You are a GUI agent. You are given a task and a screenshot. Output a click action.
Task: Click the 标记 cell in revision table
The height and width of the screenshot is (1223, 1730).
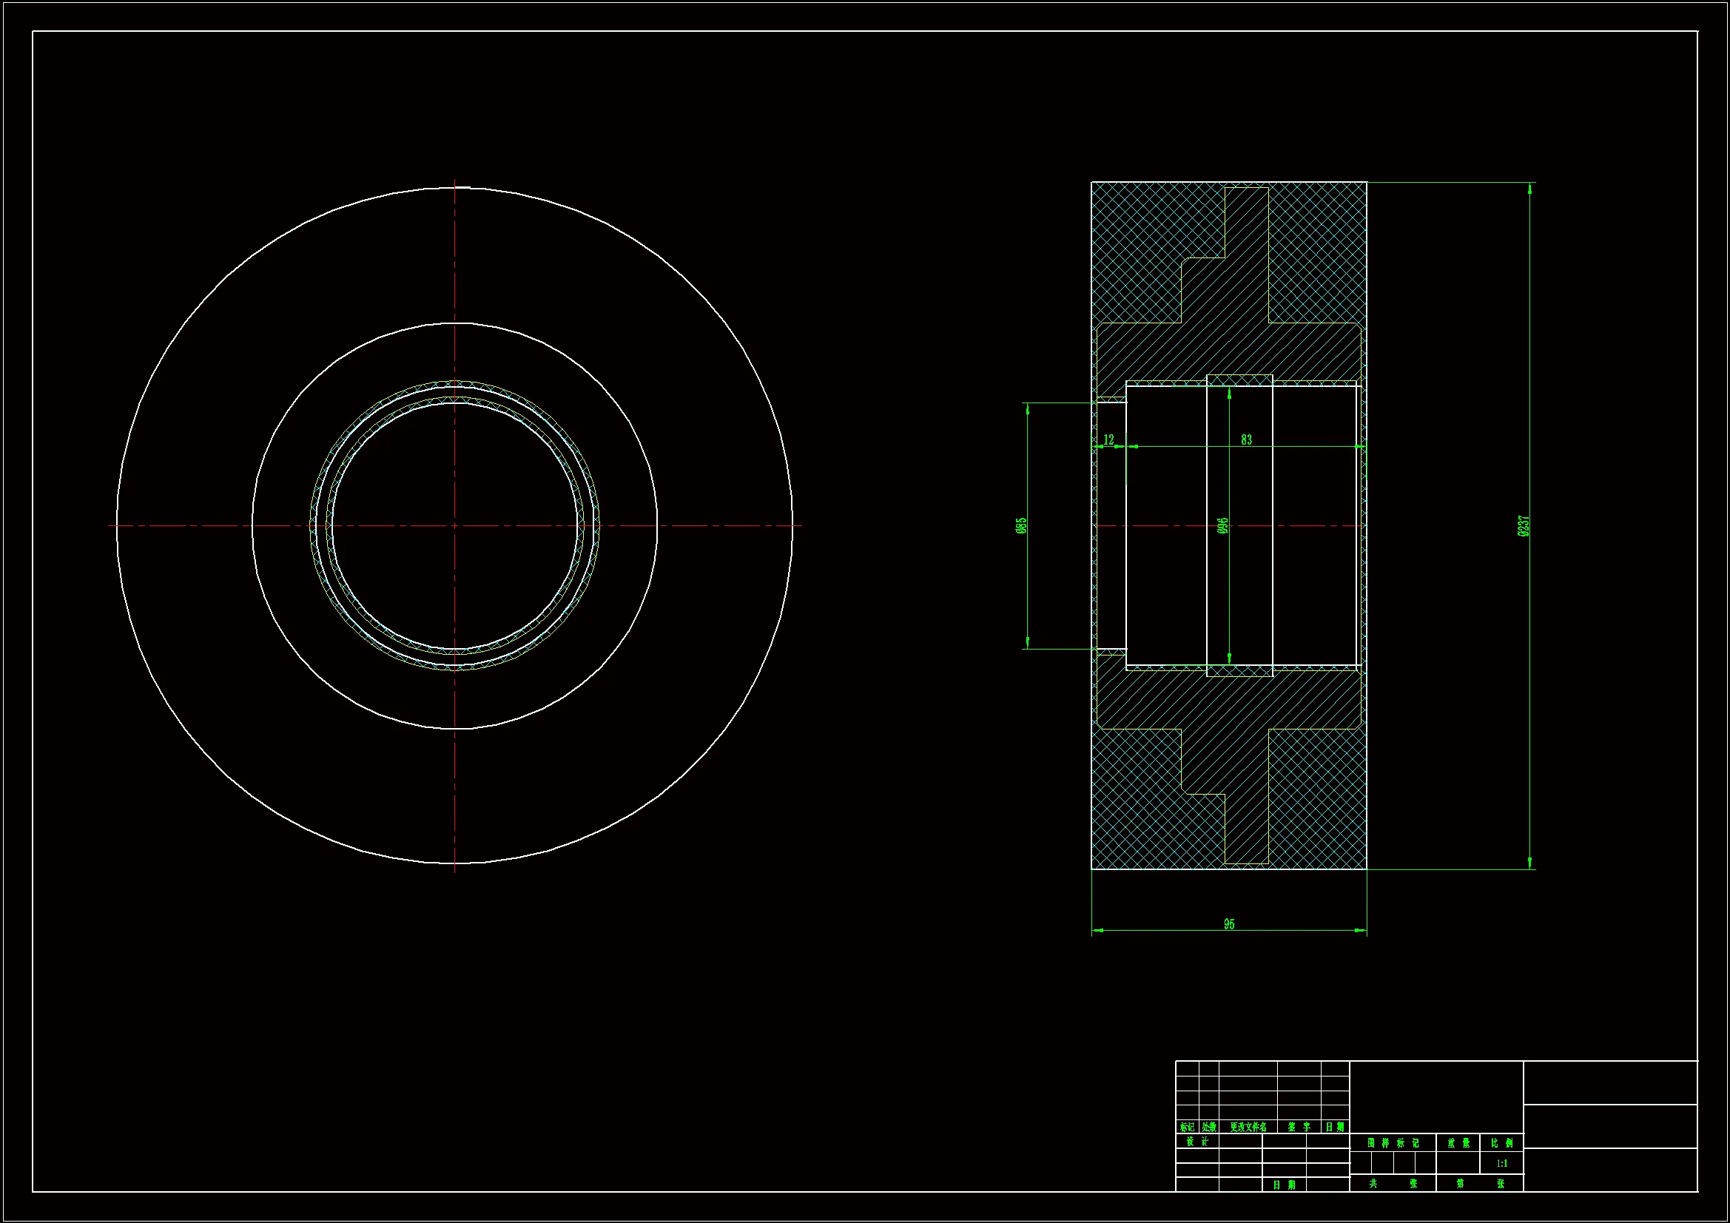1187,1128
